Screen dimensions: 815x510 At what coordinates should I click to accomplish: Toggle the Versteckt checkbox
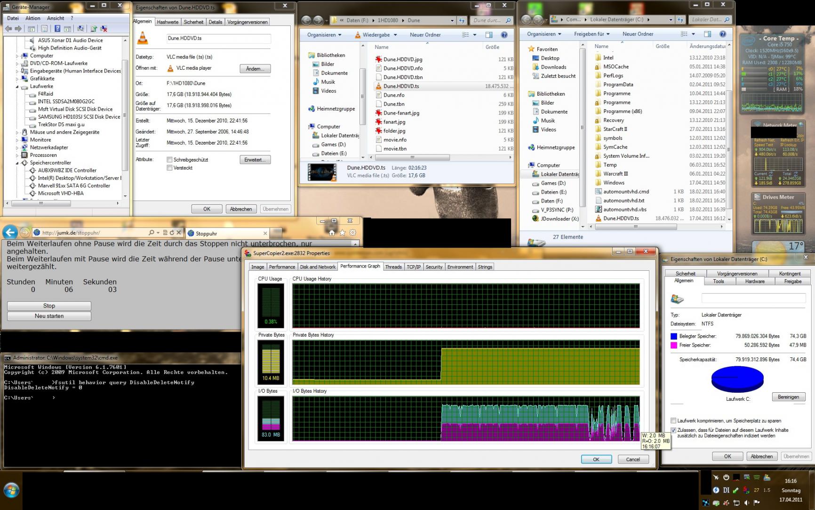(169, 168)
